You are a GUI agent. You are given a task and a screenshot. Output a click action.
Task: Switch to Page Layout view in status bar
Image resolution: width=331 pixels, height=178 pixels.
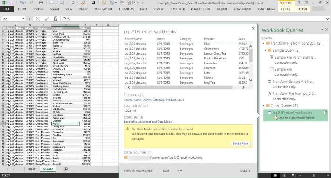tap(284, 175)
